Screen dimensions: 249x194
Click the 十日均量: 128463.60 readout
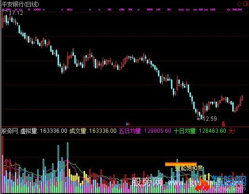tap(200, 131)
